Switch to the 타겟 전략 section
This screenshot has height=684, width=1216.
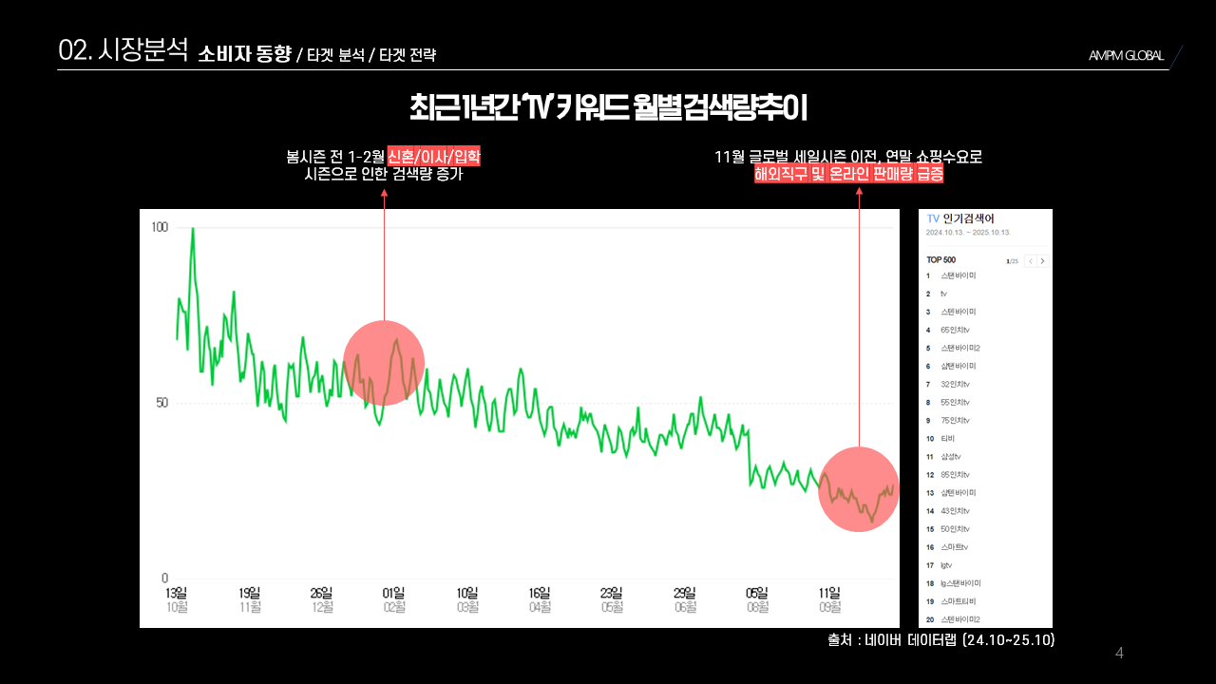coord(408,55)
